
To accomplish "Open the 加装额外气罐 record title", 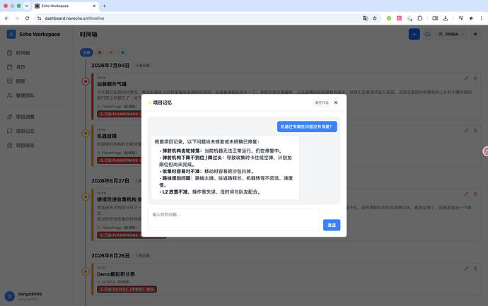I will 112,84.
